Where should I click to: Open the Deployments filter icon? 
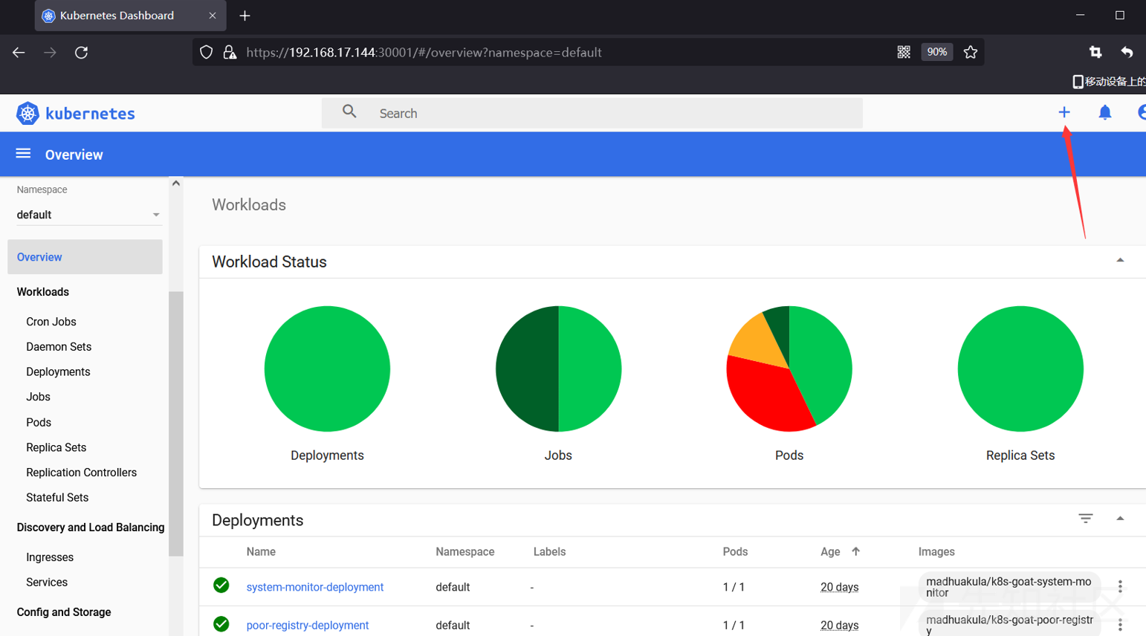point(1086,519)
